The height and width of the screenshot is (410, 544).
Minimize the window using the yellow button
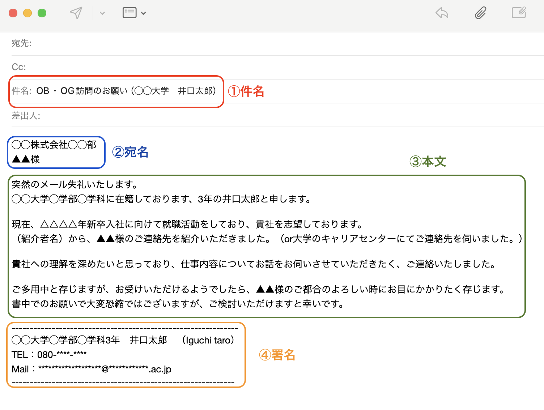click(27, 13)
